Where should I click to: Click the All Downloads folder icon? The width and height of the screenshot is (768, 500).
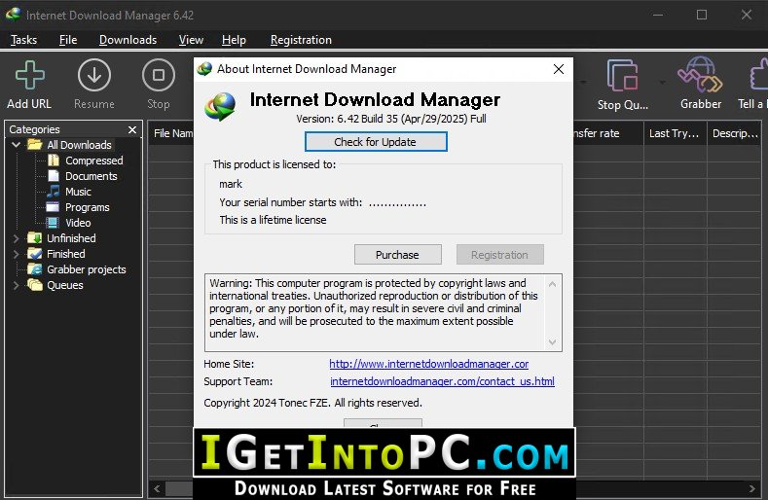35,145
